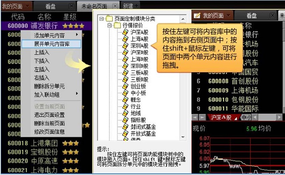
Task: Collapse the 页面定制模块分类 root node
Action: pyautogui.click(x=102, y=19)
